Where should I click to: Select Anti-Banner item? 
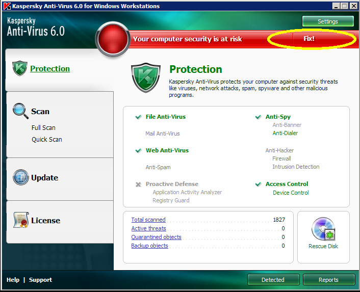[287, 125]
